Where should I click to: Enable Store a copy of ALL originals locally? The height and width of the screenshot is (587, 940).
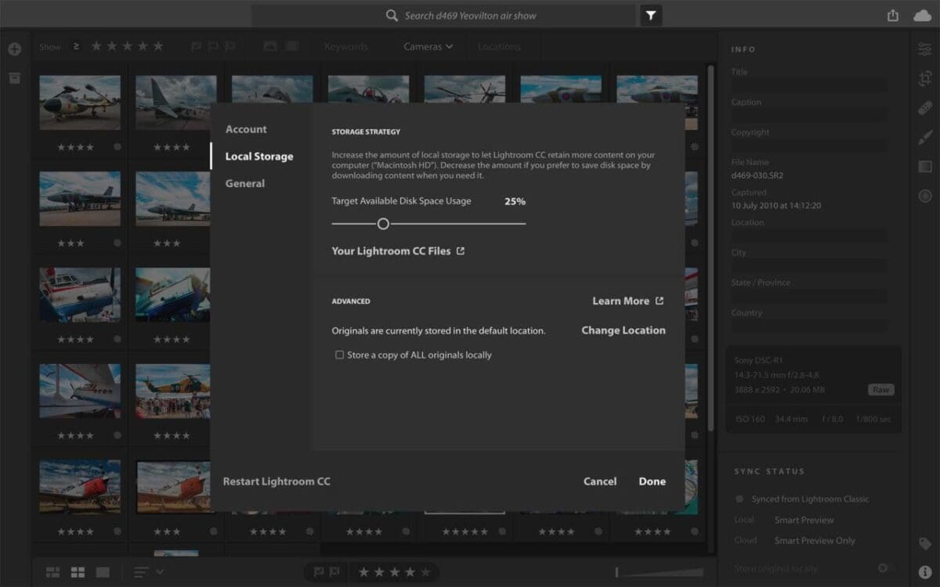coord(339,355)
